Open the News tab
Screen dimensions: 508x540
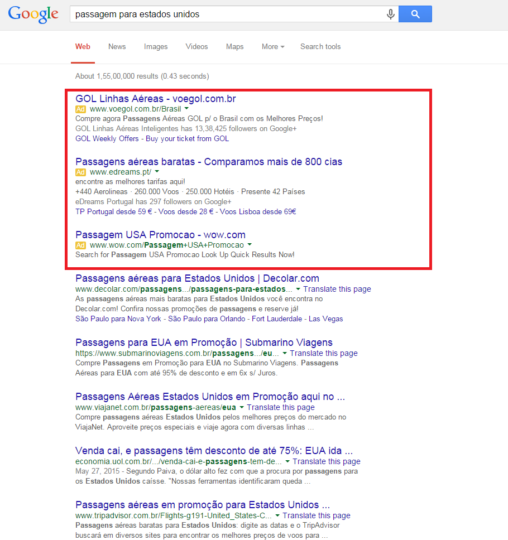tap(117, 46)
